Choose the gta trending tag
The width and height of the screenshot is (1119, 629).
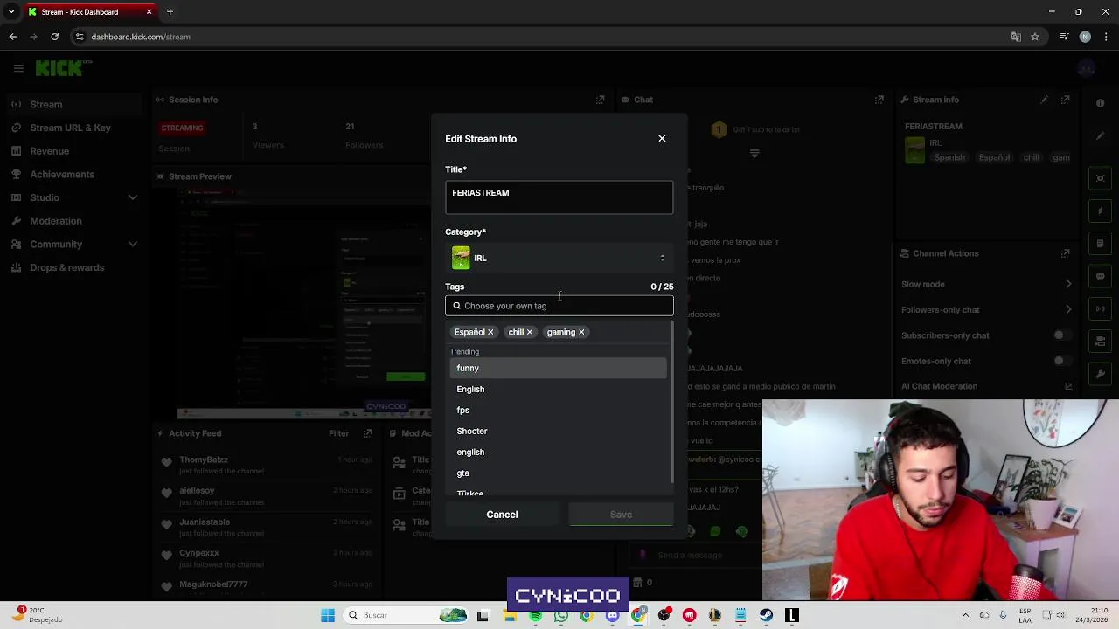click(558, 473)
